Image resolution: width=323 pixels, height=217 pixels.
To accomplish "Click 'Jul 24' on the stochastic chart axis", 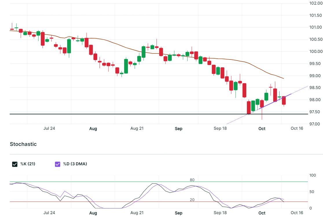I will (49, 213).
